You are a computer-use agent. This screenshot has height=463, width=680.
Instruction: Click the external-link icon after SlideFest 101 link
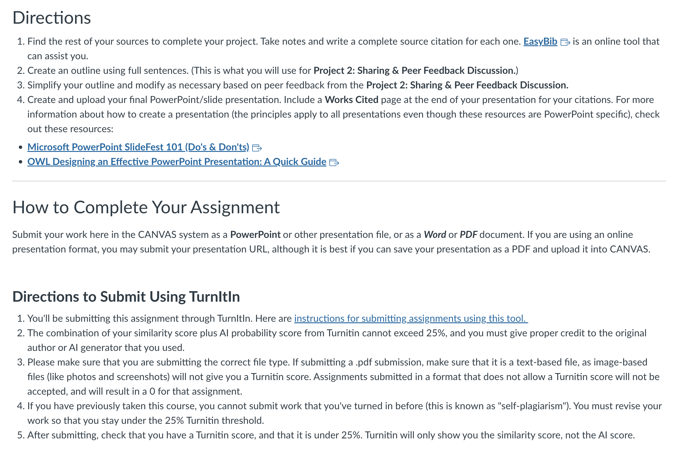(x=257, y=148)
